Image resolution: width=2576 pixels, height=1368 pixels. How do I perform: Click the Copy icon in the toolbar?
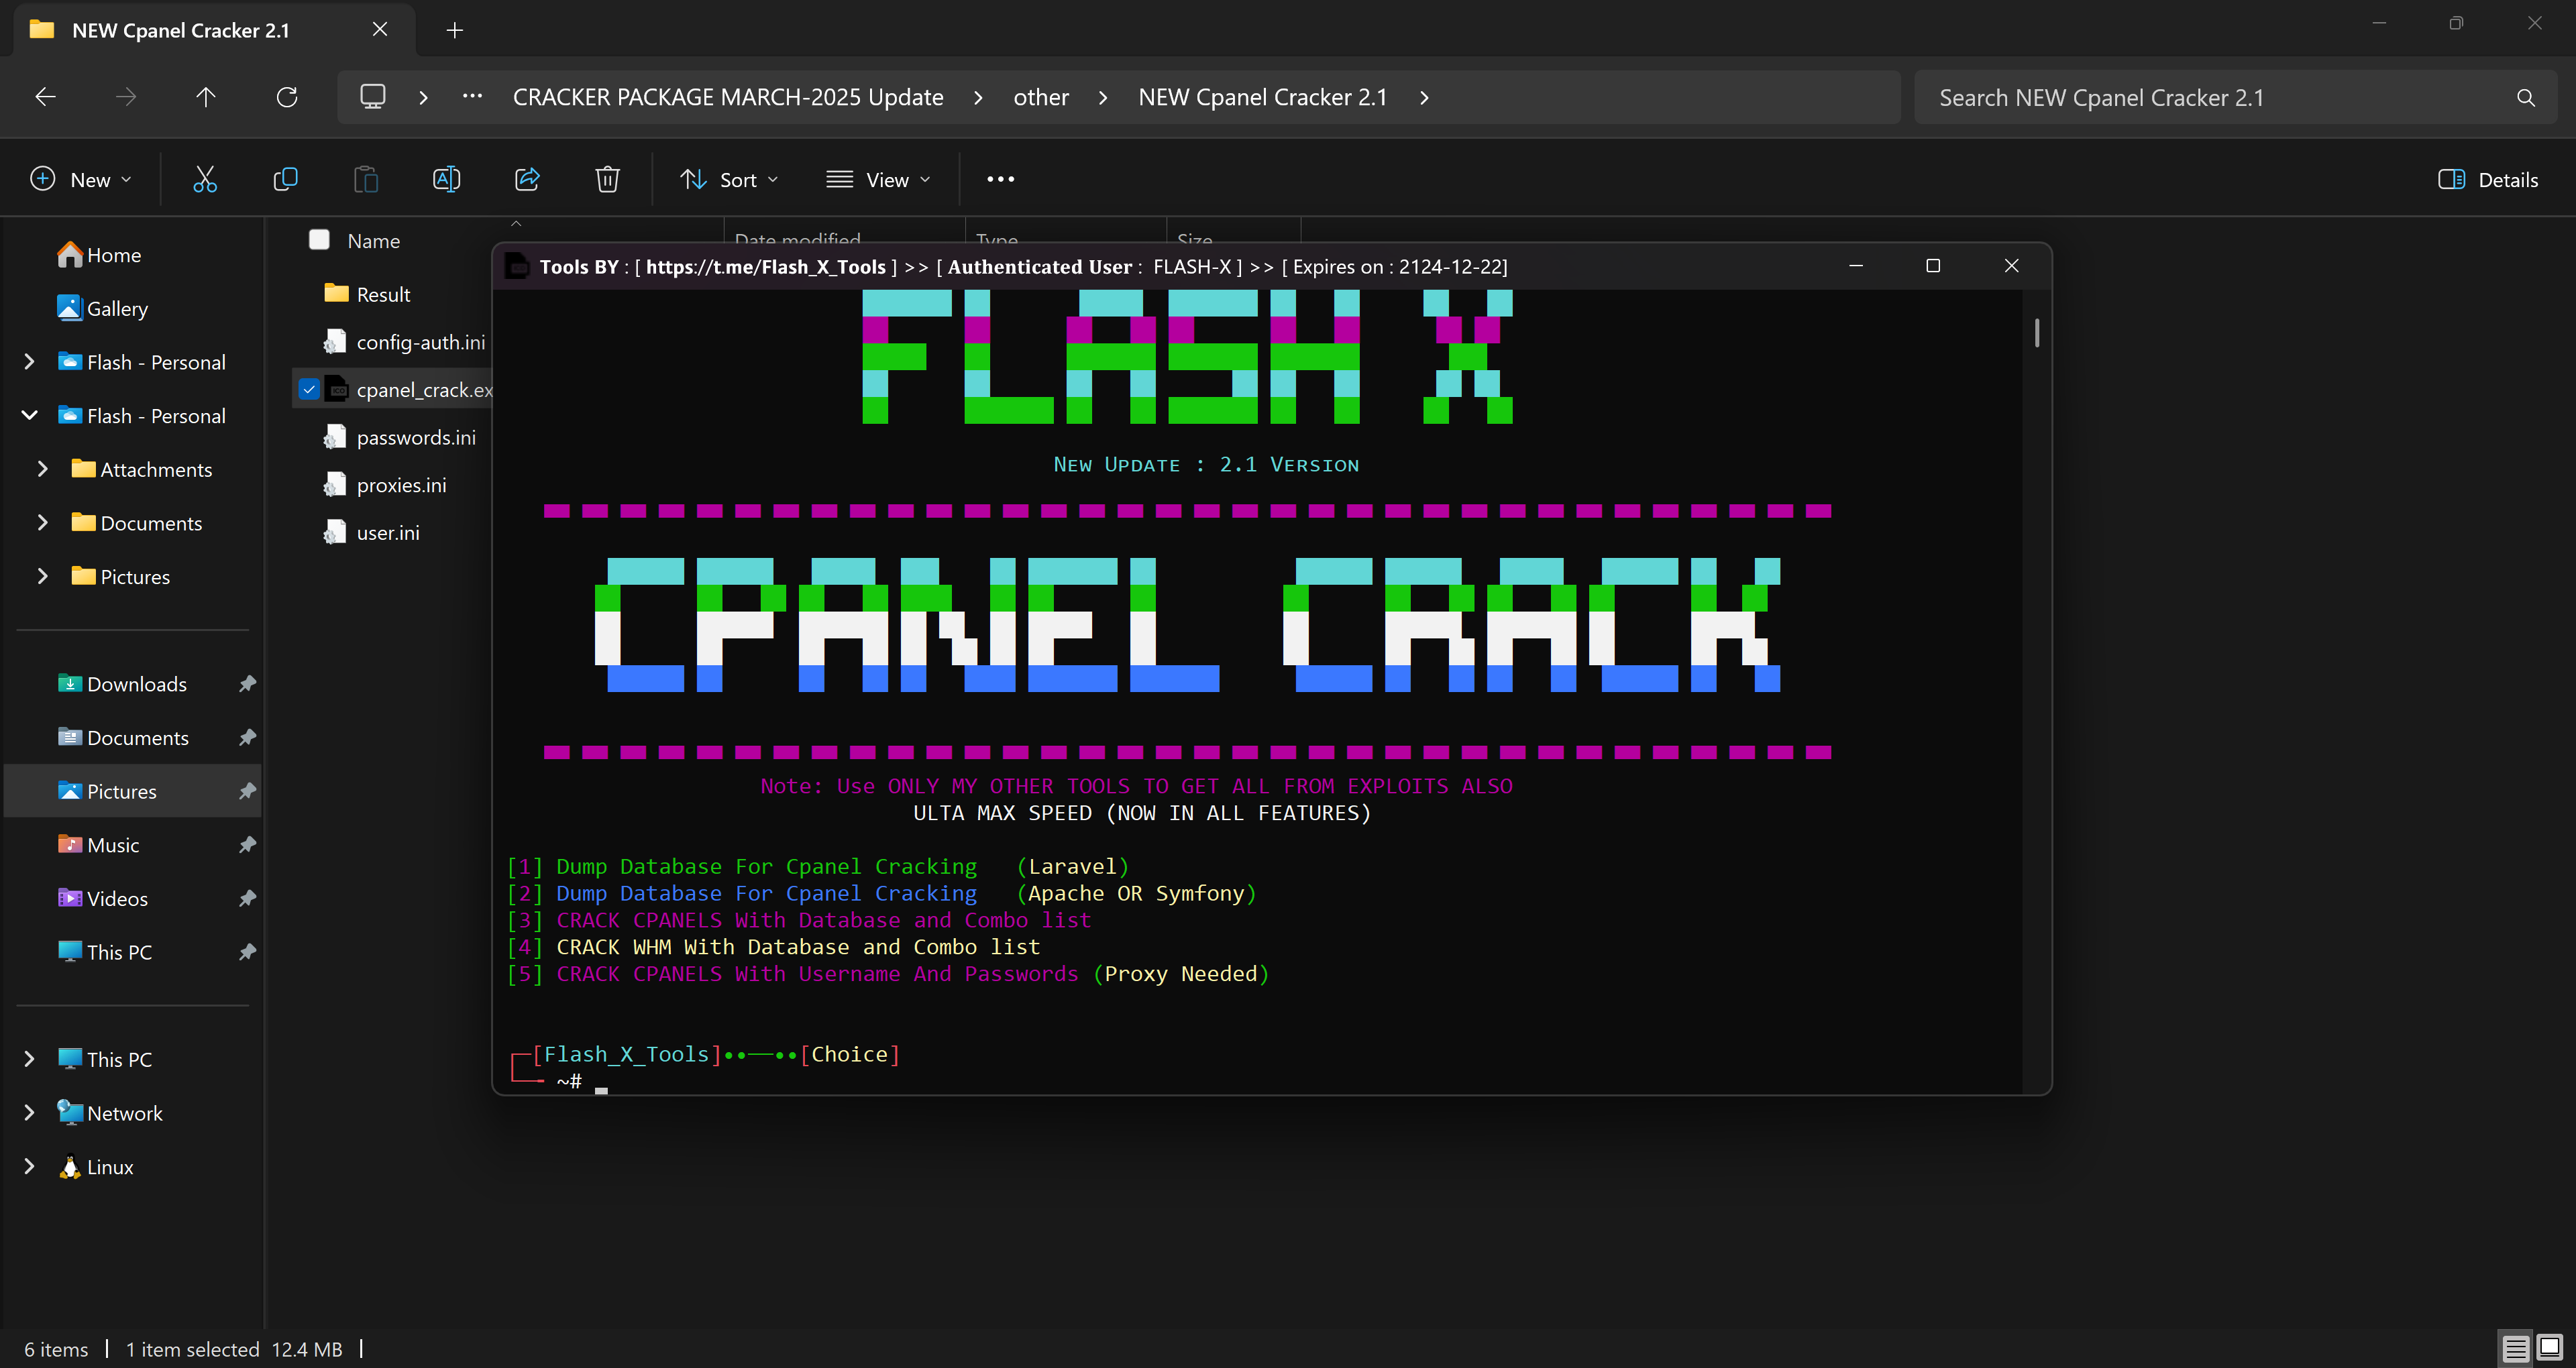tap(285, 179)
